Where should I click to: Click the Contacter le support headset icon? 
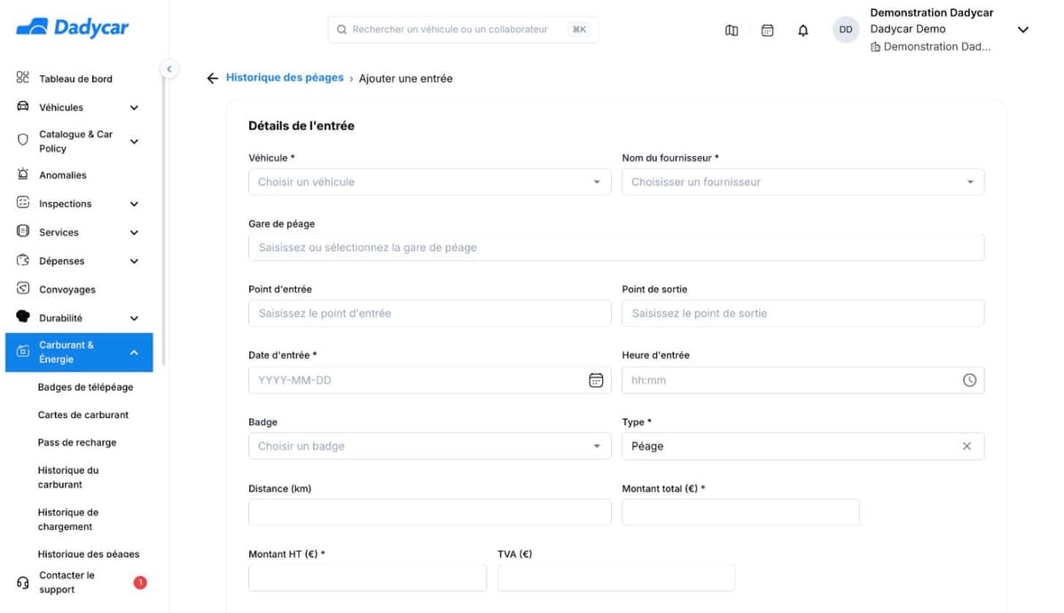tap(23, 583)
